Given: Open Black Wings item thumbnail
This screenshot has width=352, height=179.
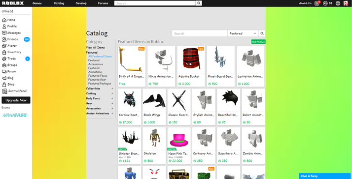Looking at the screenshot, I should click(154, 100).
